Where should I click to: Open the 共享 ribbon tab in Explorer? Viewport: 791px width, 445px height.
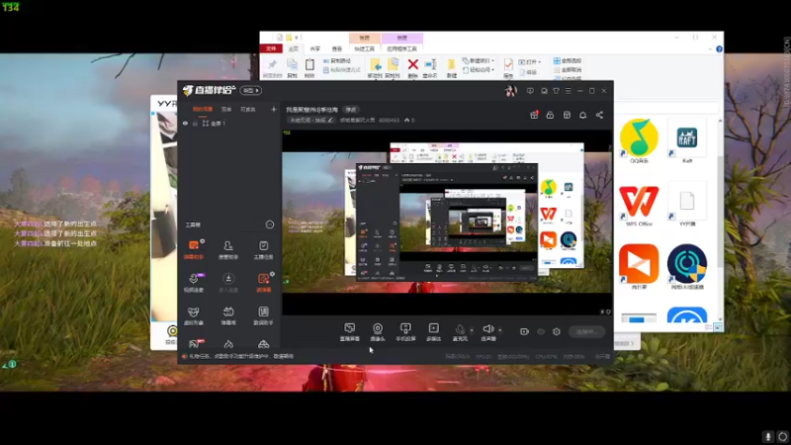coord(315,48)
